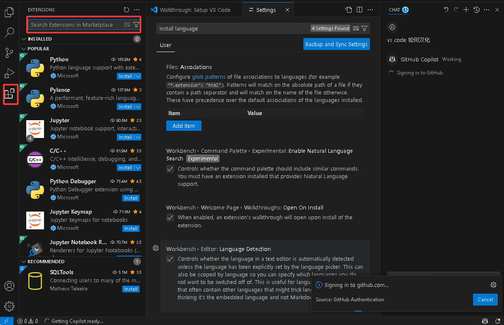Screen dimensions: 504x325
Task: Open Install dropdown arrow for Jupyter
Action: point(138,137)
